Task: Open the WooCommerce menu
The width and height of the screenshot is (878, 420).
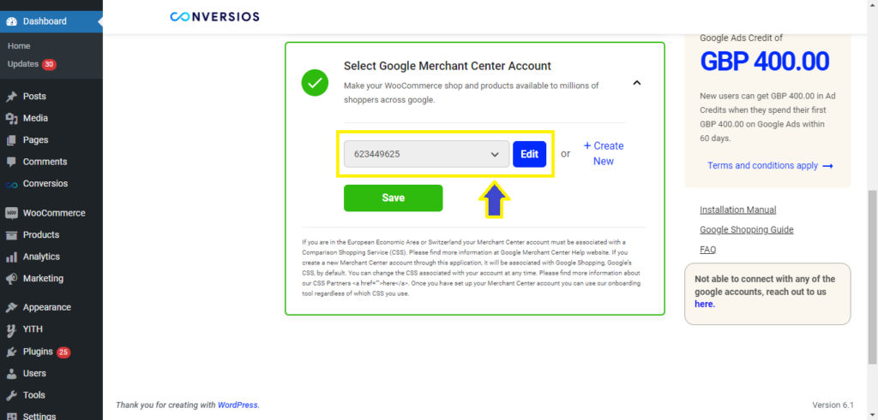Action: pyautogui.click(x=51, y=213)
